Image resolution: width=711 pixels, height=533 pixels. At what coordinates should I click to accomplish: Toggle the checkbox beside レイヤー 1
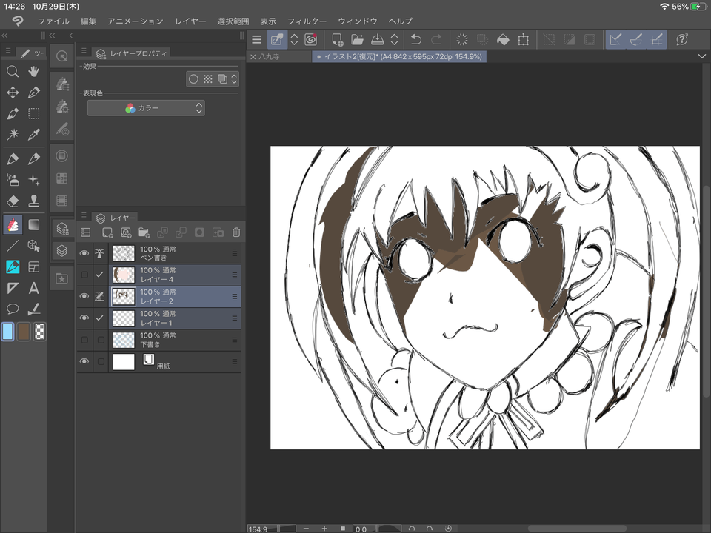pyautogui.click(x=99, y=317)
